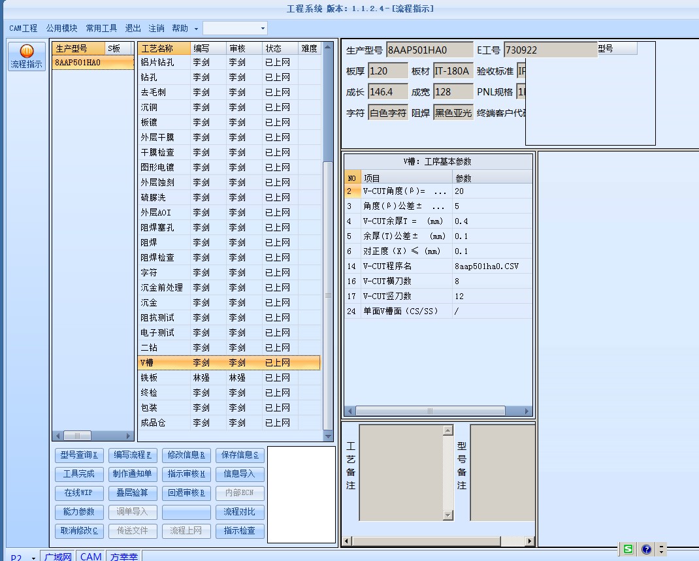
Task: Open the blue help question icon
Action: coord(646,549)
